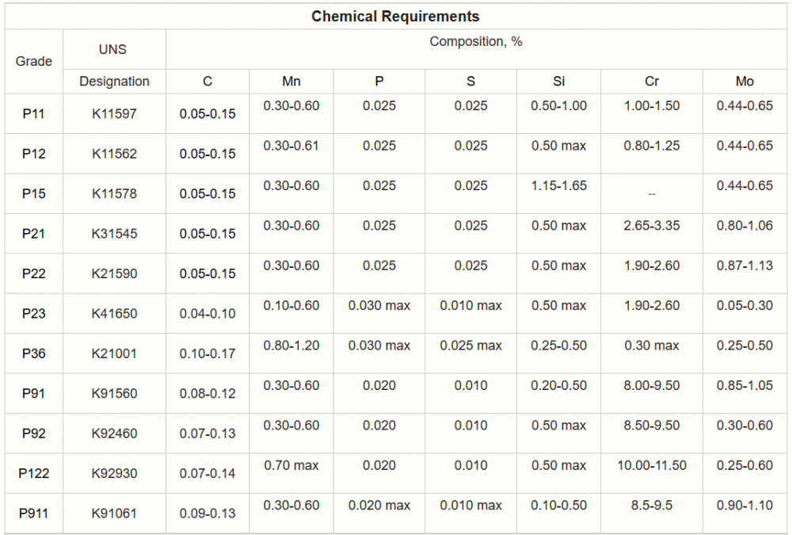This screenshot has height=535, width=792.
Task: Select the Grade column header
Action: tap(34, 61)
